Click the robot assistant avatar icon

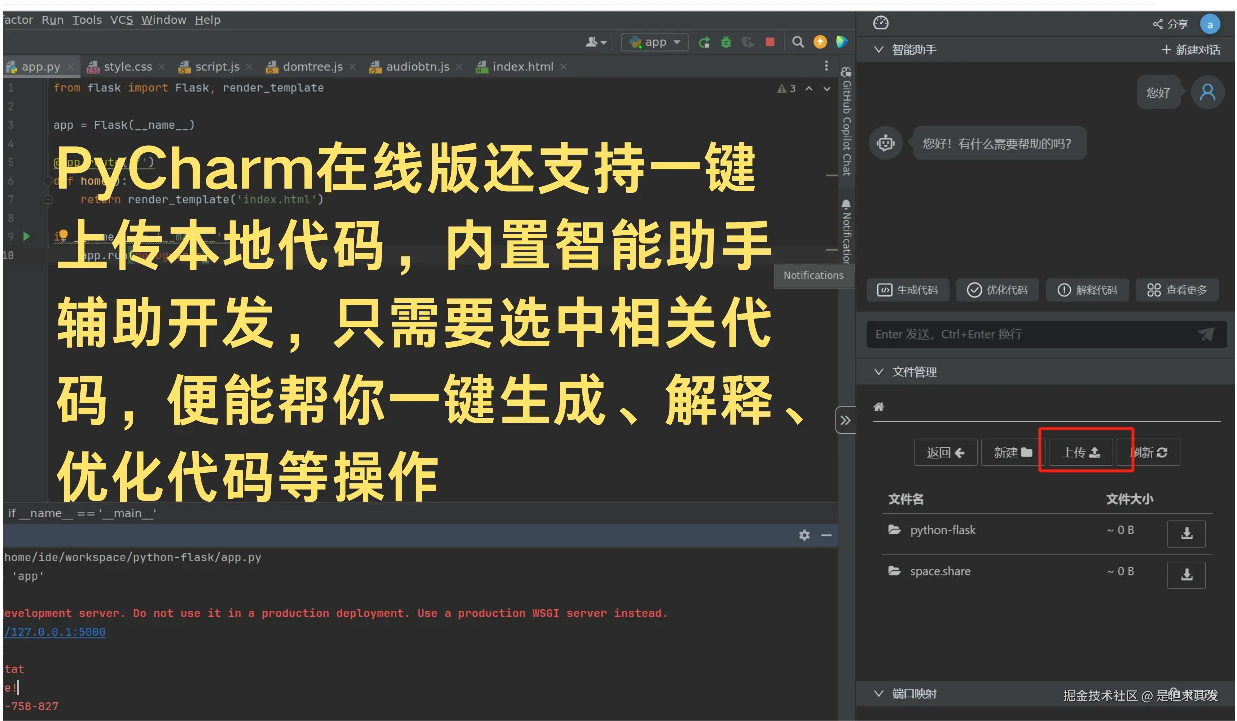click(x=886, y=143)
